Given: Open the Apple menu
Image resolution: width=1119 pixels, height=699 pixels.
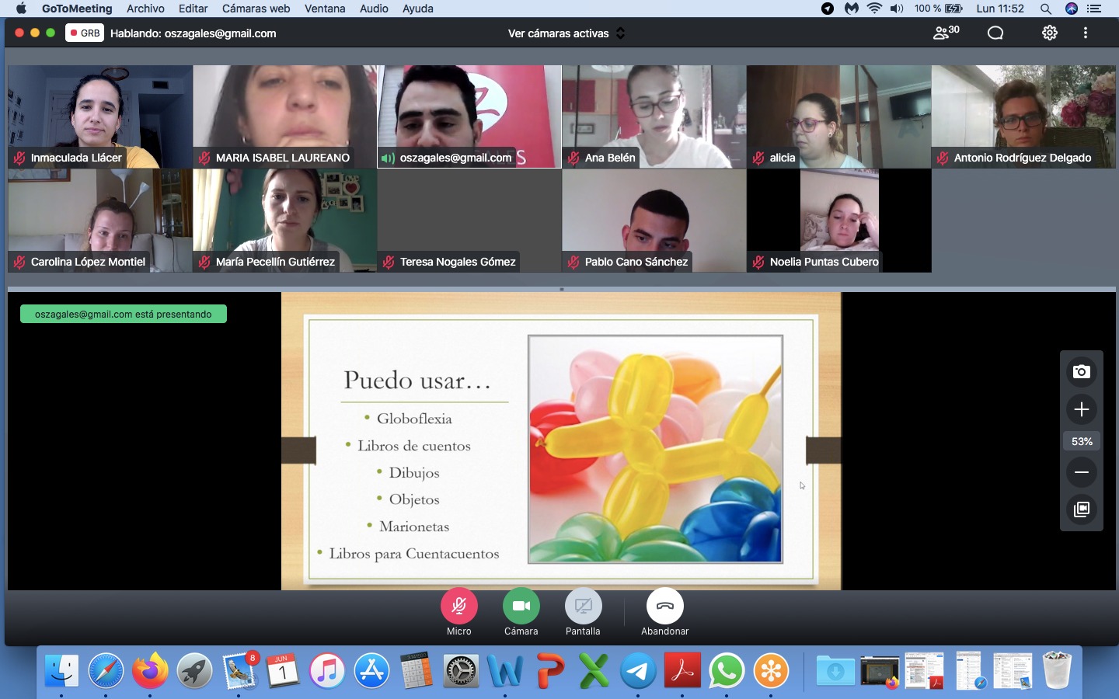Looking at the screenshot, I should 21,9.
